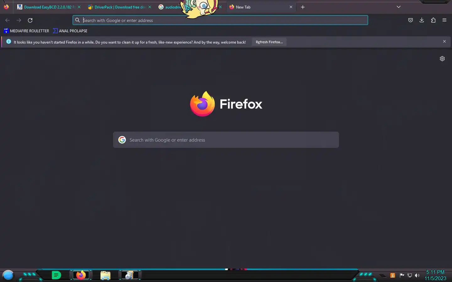Image resolution: width=452 pixels, height=282 pixels.
Task: Close the DriverPack tab
Action: (150, 7)
